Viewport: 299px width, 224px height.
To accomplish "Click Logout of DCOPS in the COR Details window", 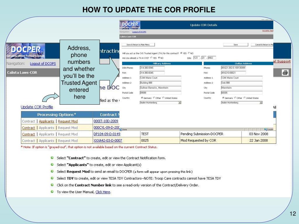I will (139, 32).
